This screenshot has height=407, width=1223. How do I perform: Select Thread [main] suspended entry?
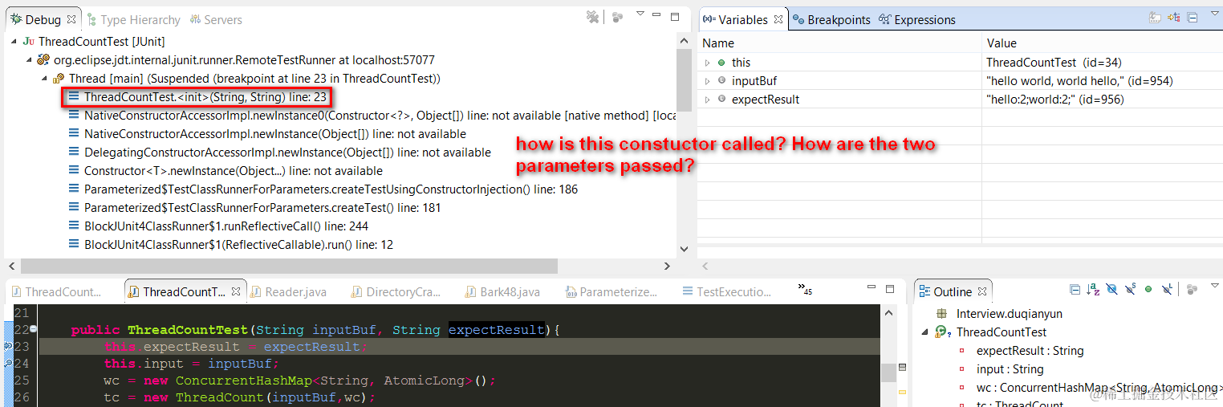coord(254,78)
